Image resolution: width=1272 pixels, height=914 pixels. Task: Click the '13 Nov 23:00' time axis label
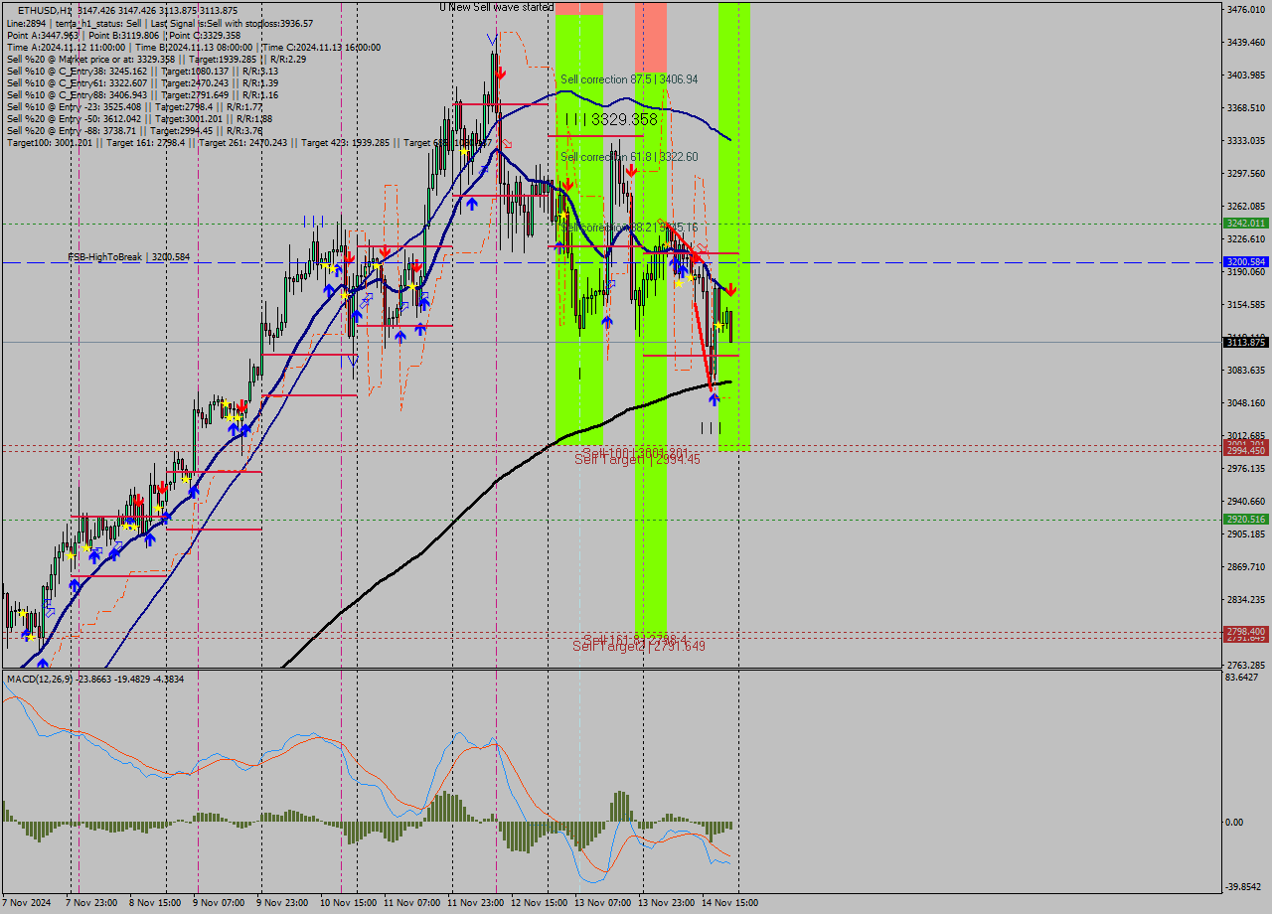[666, 903]
